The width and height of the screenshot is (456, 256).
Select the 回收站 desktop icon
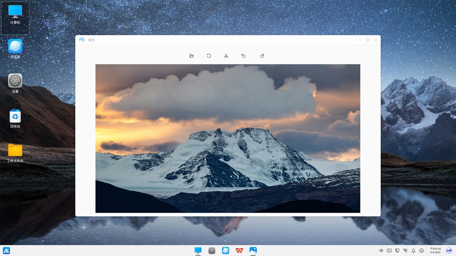[15, 119]
